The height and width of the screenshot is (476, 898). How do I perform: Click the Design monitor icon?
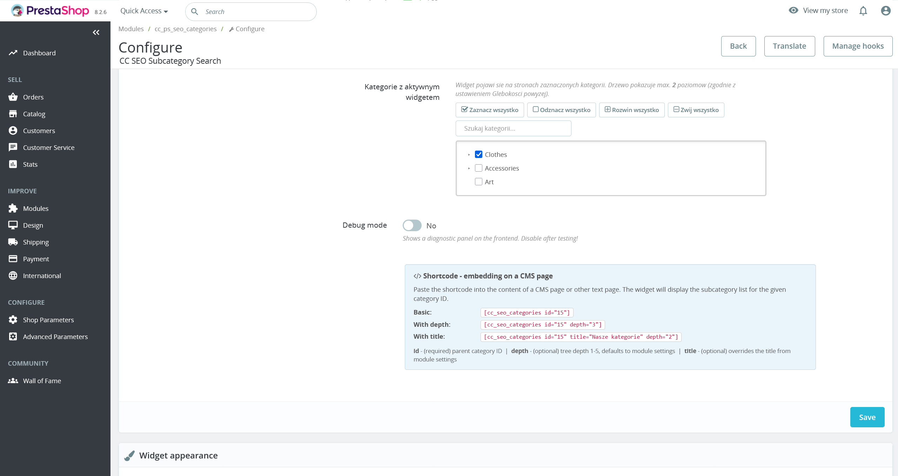(13, 225)
